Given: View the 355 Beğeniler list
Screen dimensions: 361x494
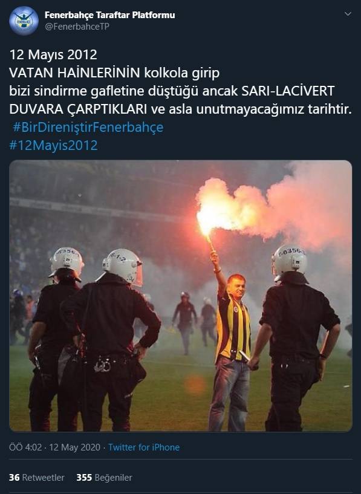Looking at the screenshot, I should [104, 477].
